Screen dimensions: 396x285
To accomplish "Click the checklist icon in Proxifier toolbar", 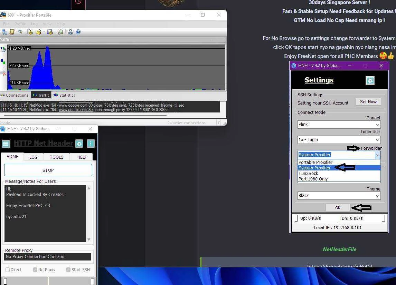I will 60,32.
